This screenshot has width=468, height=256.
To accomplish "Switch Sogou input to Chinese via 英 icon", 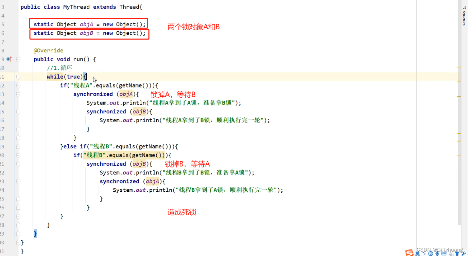I will coord(417,253).
